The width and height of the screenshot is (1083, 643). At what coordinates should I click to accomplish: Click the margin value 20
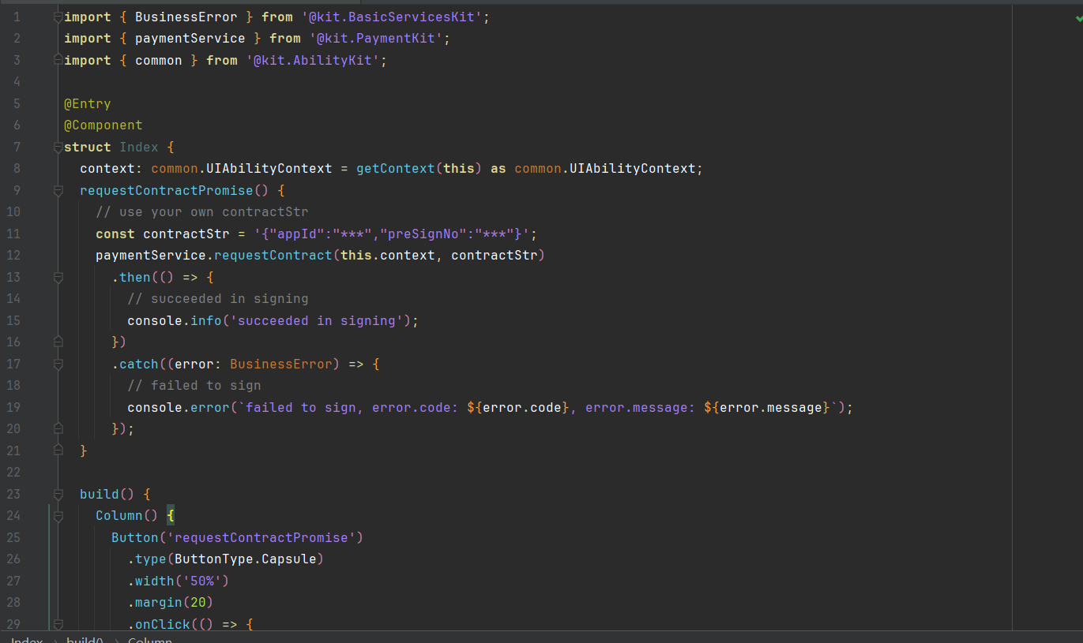(x=198, y=603)
